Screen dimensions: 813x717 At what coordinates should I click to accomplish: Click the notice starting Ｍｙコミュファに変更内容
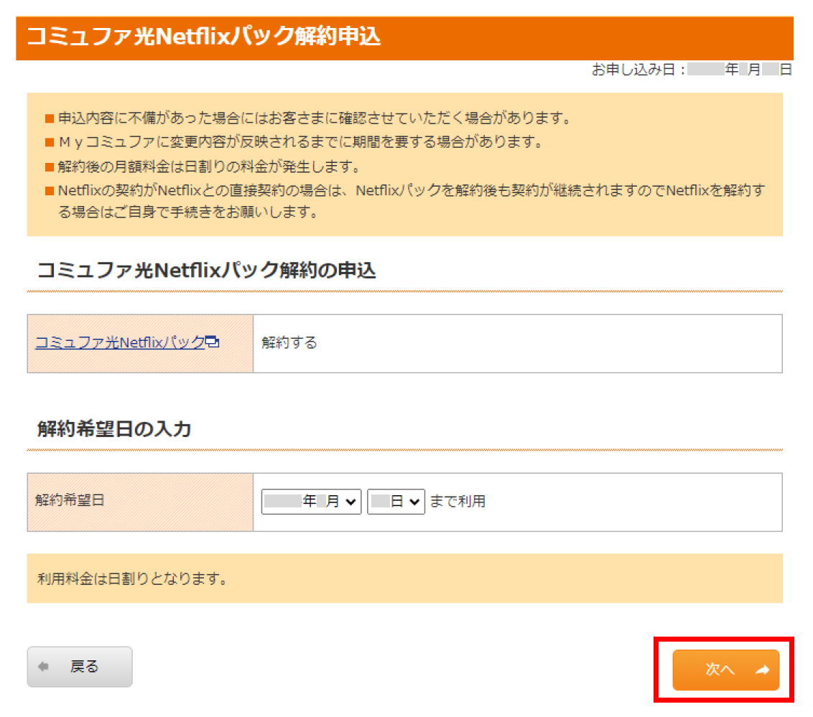(x=300, y=141)
